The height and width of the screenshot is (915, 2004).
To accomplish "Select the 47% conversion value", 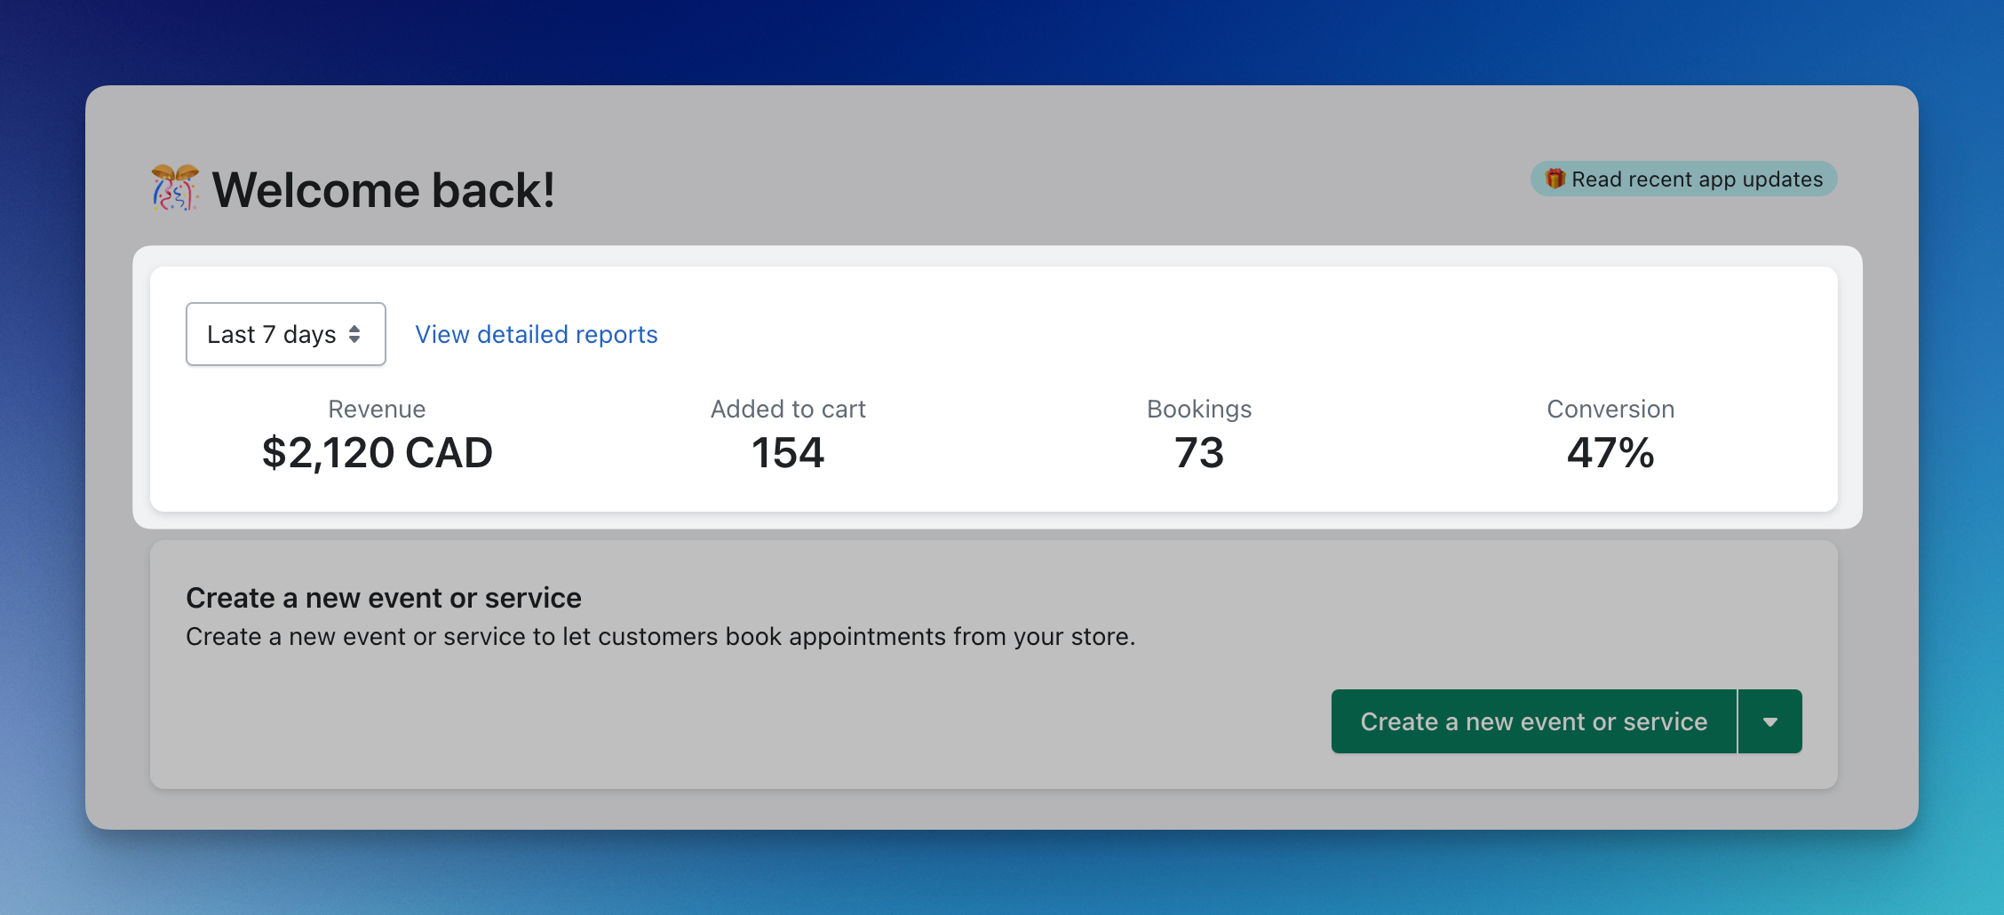I will coord(1610,453).
